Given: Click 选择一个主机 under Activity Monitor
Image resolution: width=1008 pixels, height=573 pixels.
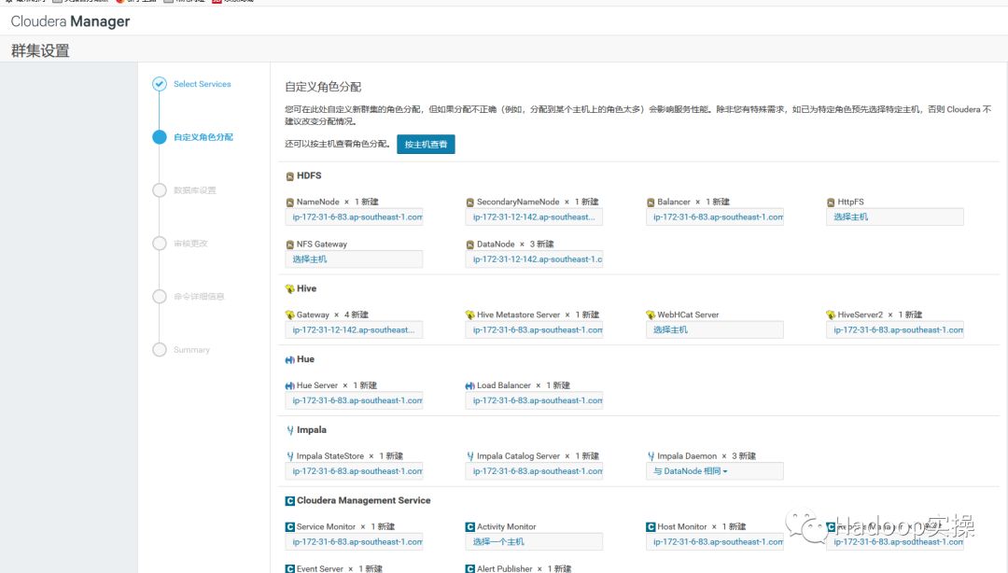Looking at the screenshot, I should click(498, 542).
